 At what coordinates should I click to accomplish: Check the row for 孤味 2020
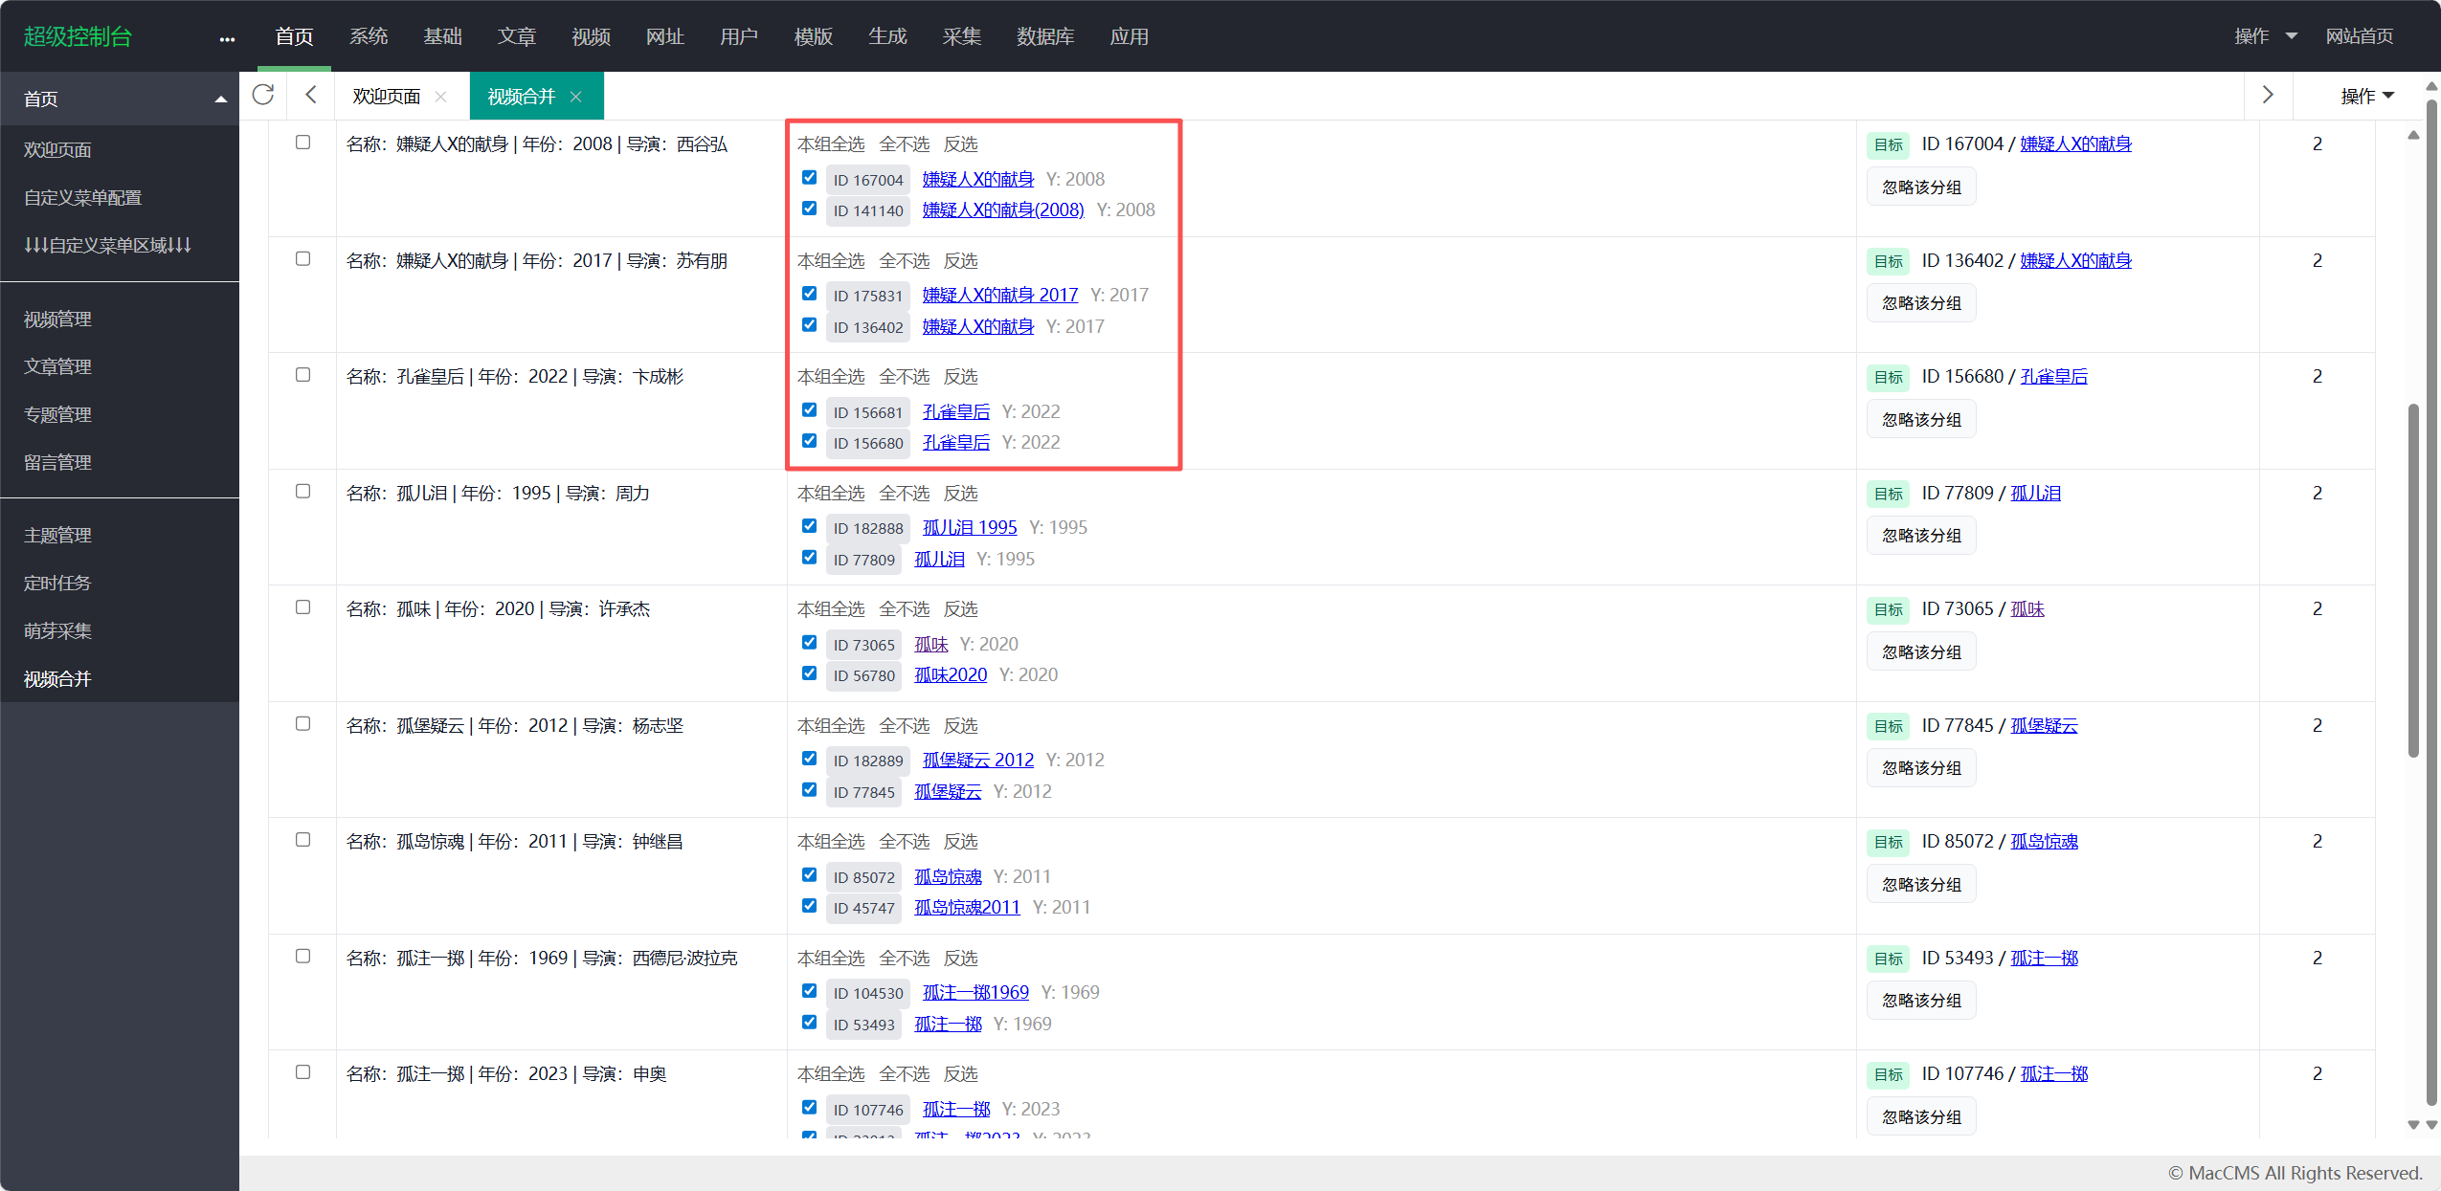[x=302, y=607]
